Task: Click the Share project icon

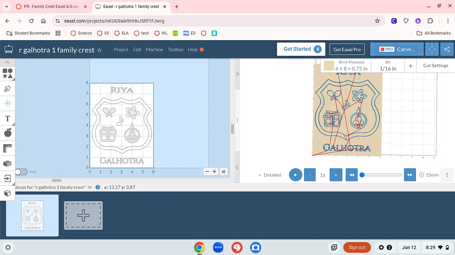Action: tap(447, 49)
